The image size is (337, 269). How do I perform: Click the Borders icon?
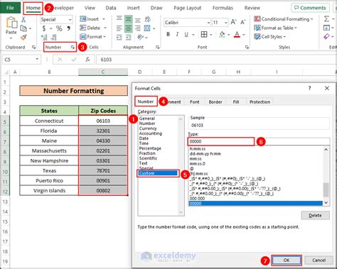pyautogui.click(x=204, y=35)
